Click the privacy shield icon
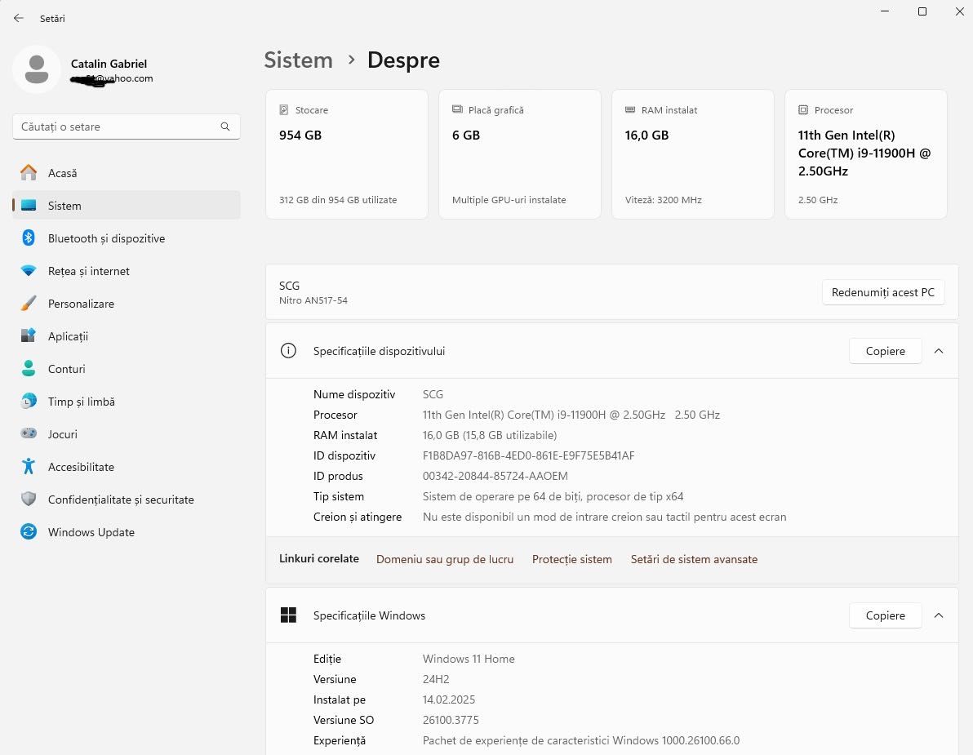The width and height of the screenshot is (973, 755). click(x=29, y=500)
